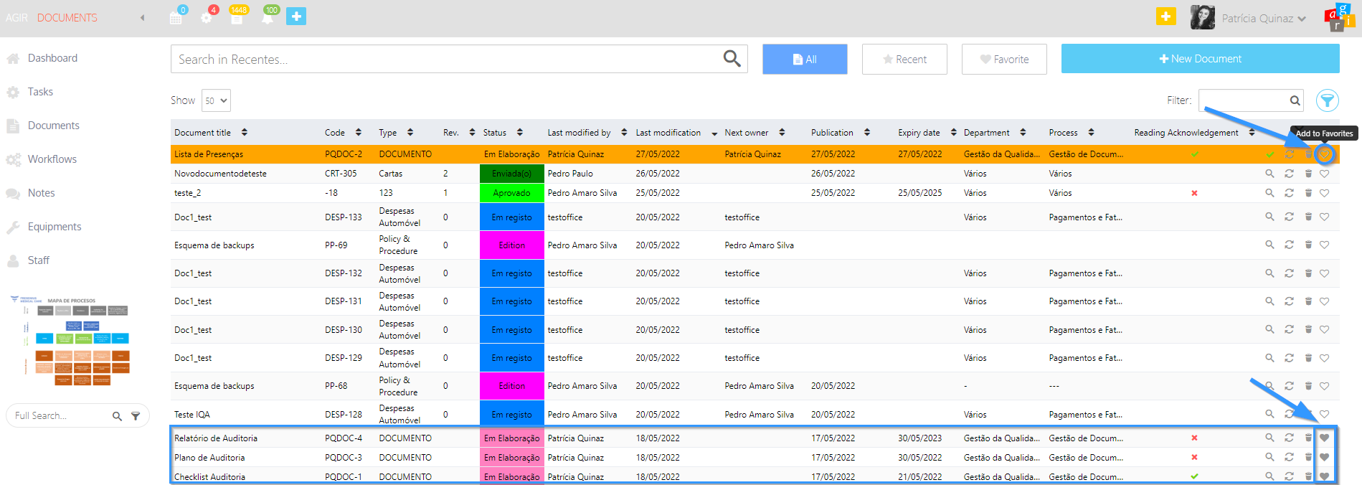Sort by Type column
The height and width of the screenshot is (485, 1362).
click(x=396, y=133)
